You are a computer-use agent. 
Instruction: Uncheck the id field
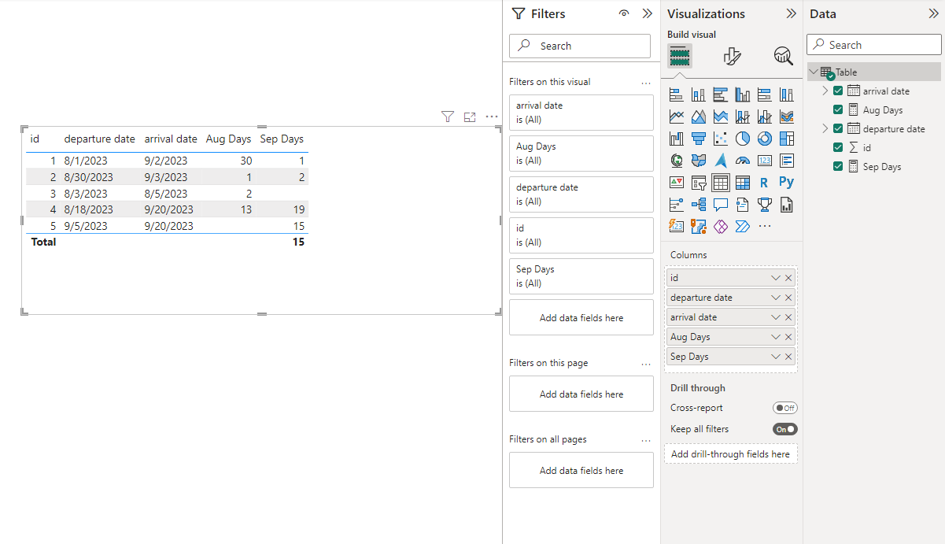838,147
